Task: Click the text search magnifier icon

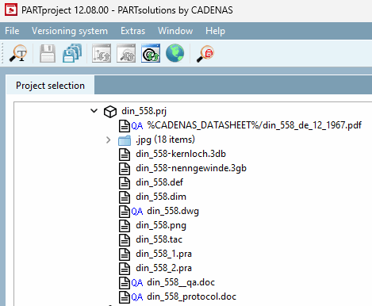Action: pyautogui.click(x=18, y=53)
